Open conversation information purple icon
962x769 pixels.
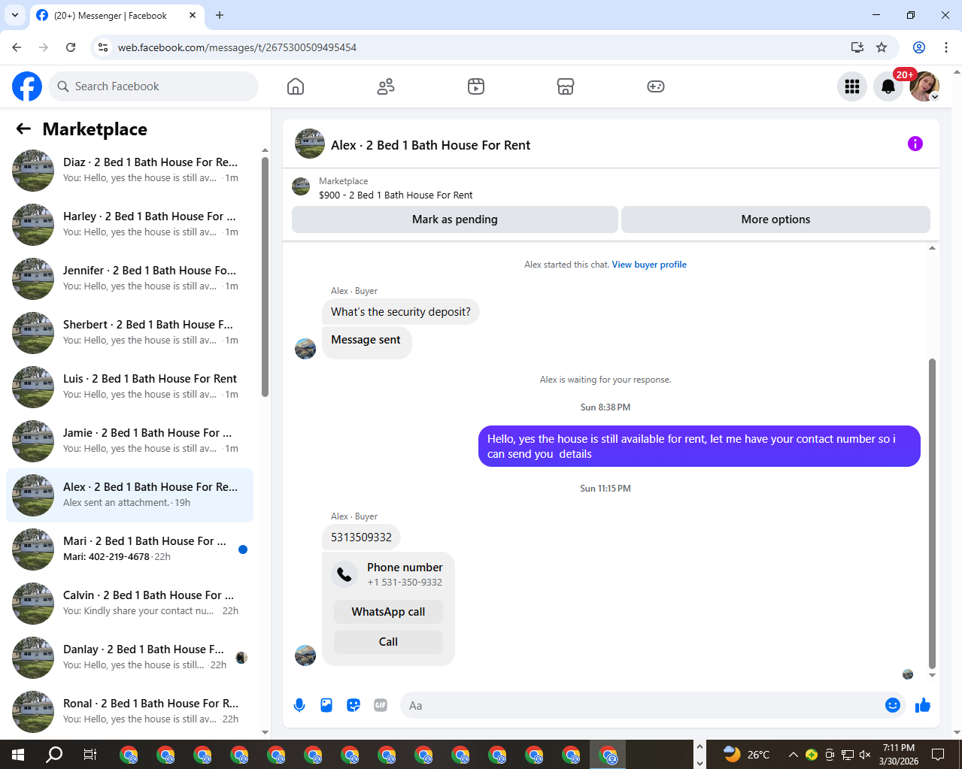pos(915,144)
